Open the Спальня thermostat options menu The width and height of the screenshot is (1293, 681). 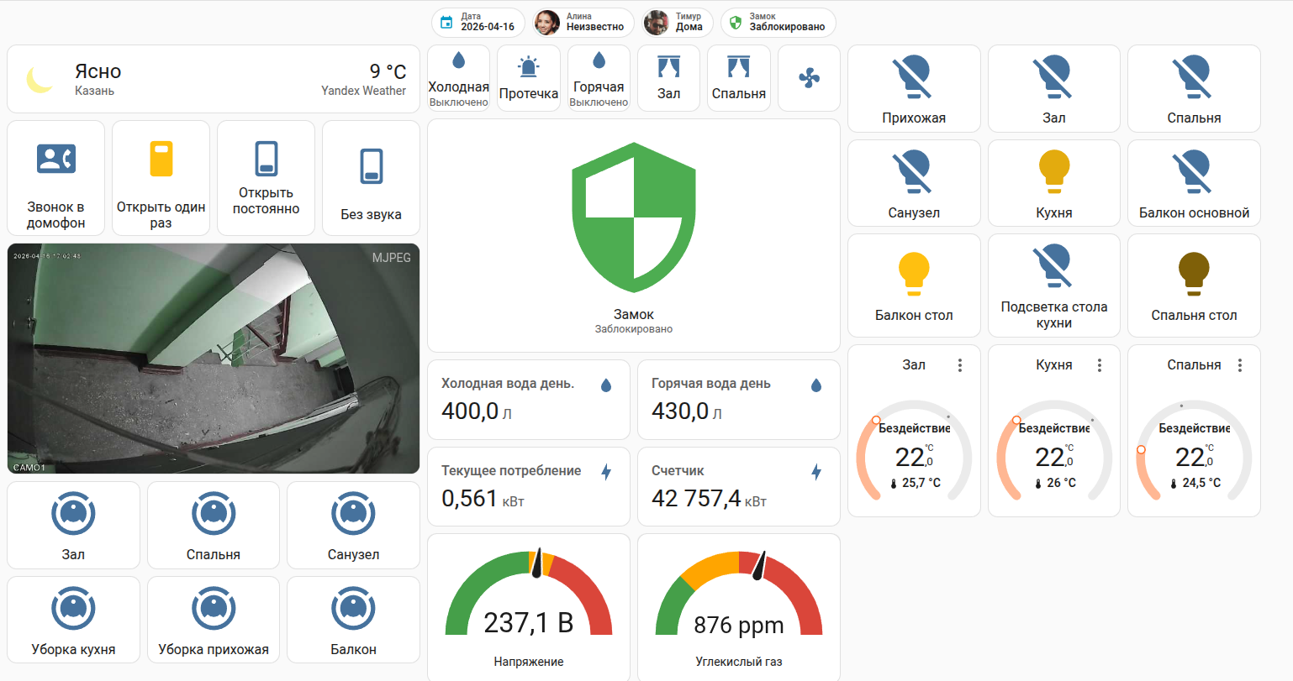1239,364
